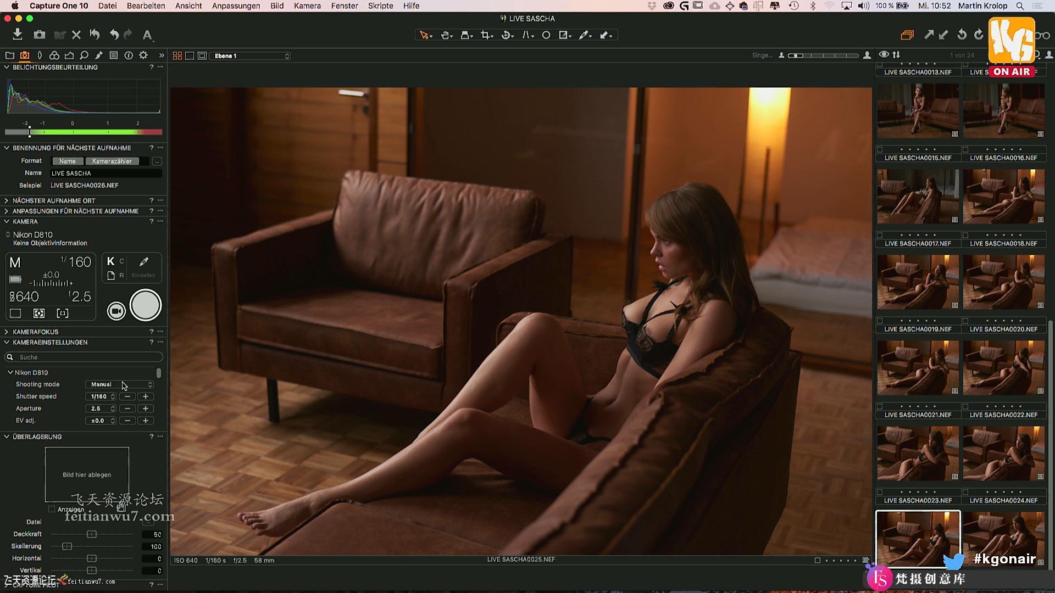
Task: Click the Kamerazähler format token
Action: point(112,161)
